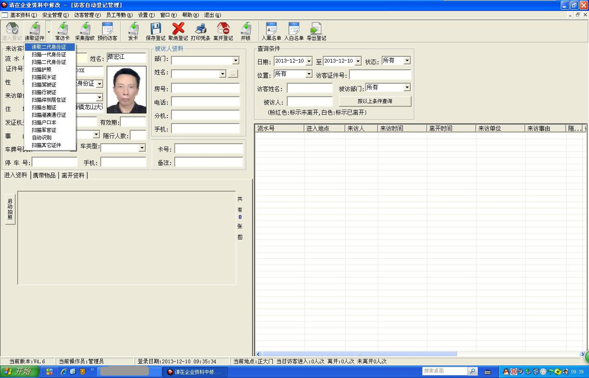
Task: Open the 帮助 menu
Action: [191, 15]
